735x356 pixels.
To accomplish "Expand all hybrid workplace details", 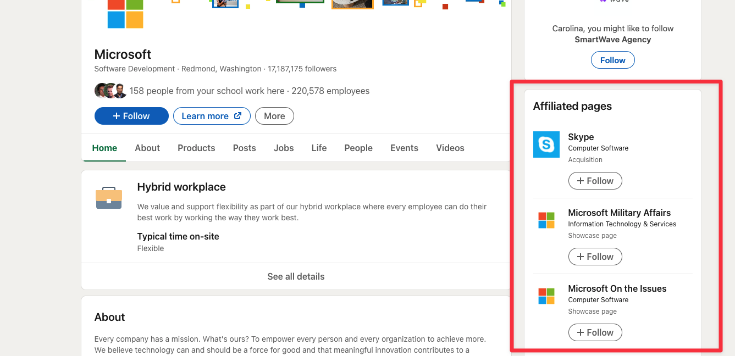I will pos(296,276).
